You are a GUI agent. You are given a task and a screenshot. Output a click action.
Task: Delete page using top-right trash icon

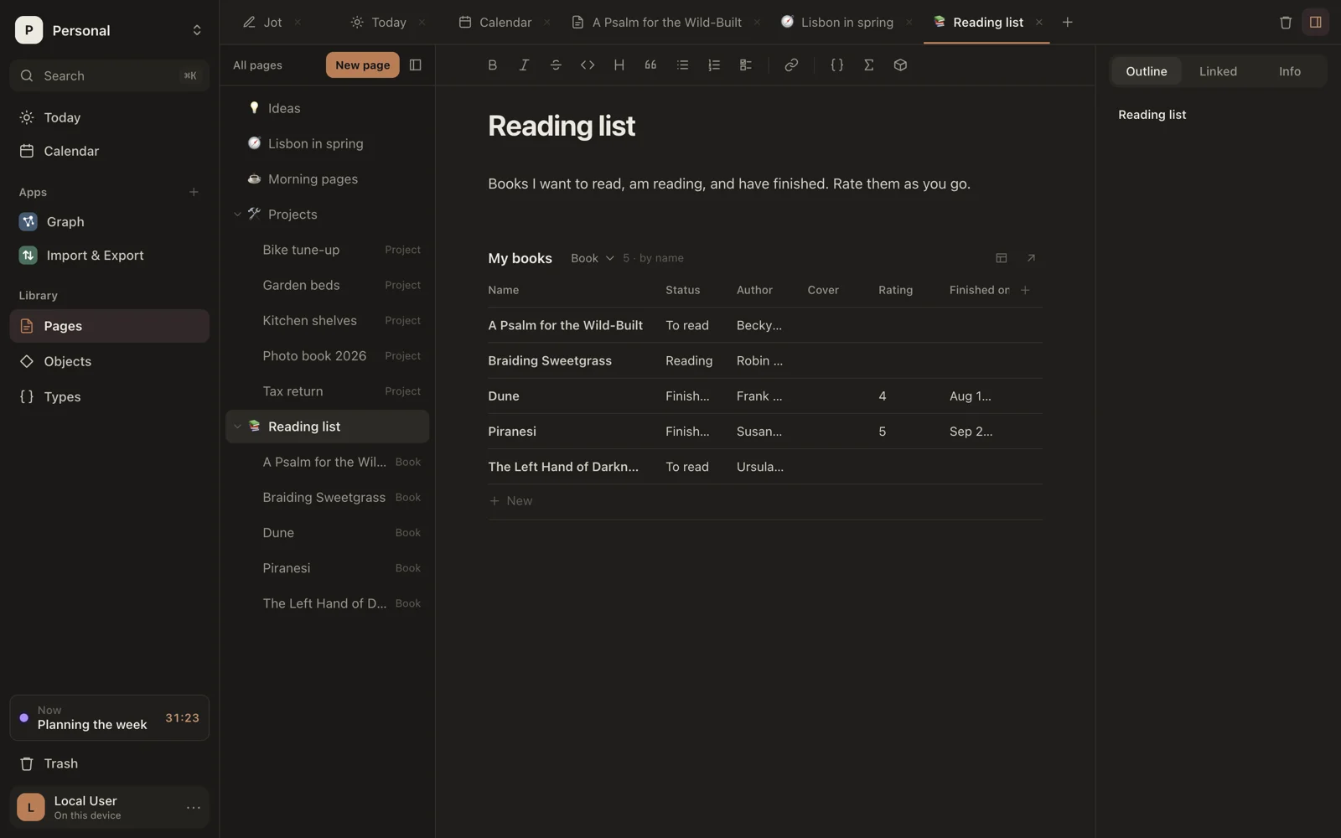(x=1286, y=23)
